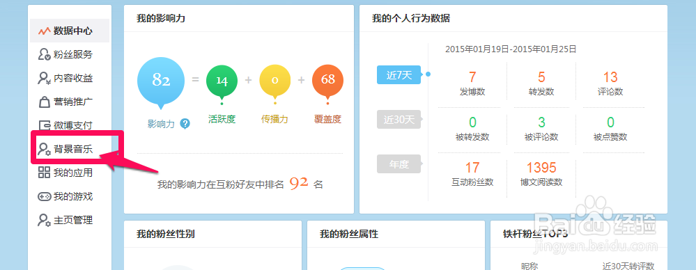Click the 活跃度 label
The height and width of the screenshot is (270, 696).
[222, 119]
